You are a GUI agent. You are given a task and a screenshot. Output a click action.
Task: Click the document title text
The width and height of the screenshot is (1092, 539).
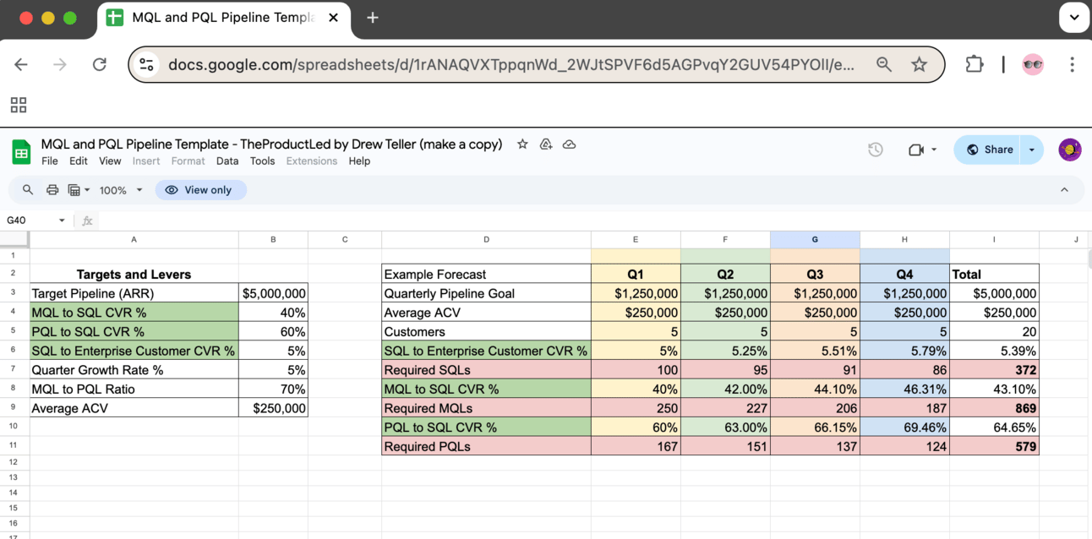[271, 144]
